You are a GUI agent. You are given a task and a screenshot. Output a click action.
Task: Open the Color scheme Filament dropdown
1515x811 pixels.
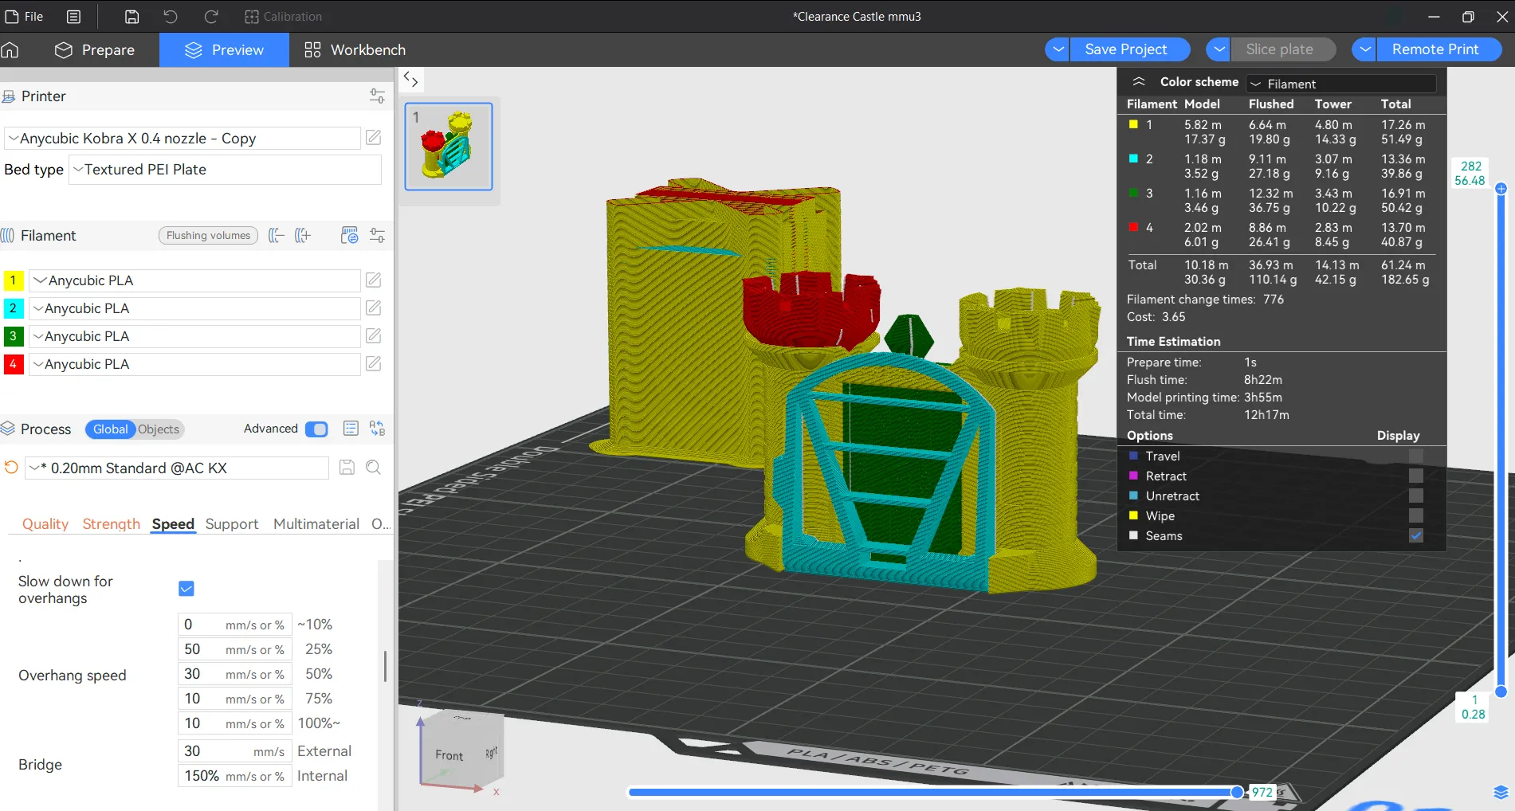tap(1342, 84)
